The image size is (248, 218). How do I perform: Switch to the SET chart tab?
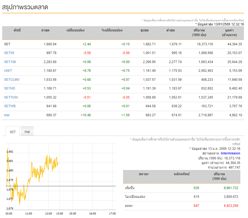click(13, 131)
